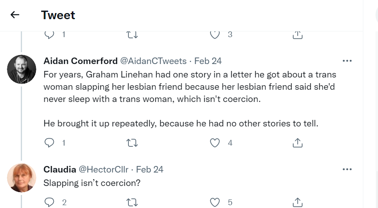Screen dimensions: 378x208
Task: Share Claudia's tweet
Action: [x=298, y=202]
